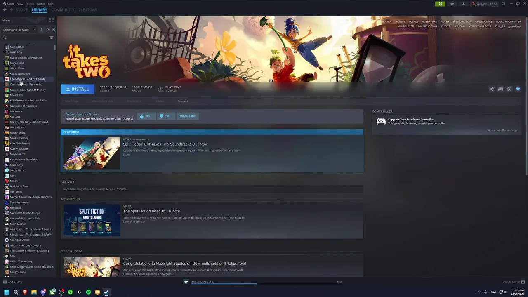Image resolution: width=528 pixels, height=297 pixels.
Task: Filter by ready to play icon
Action: point(53,30)
